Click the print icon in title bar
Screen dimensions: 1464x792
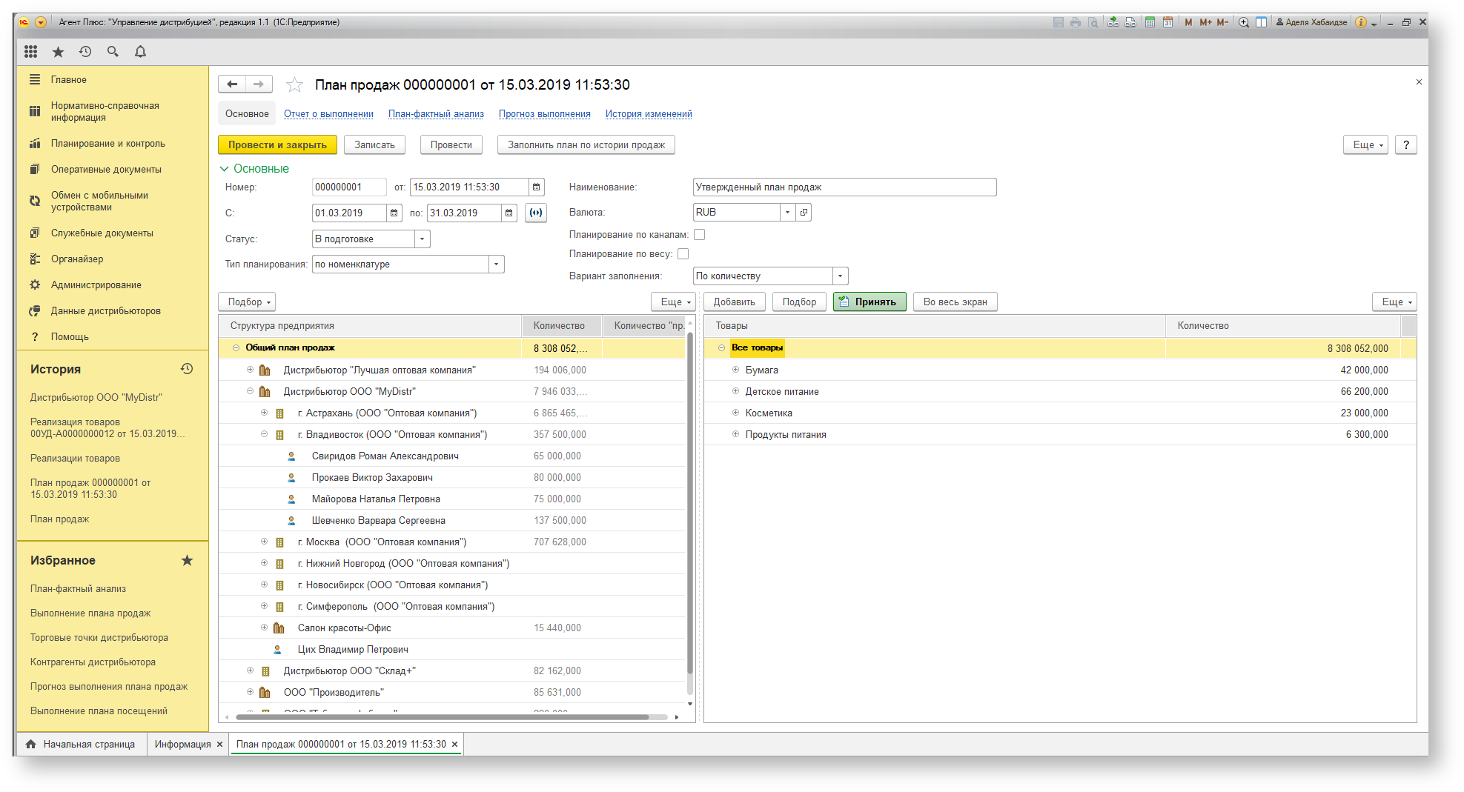[x=1076, y=22]
